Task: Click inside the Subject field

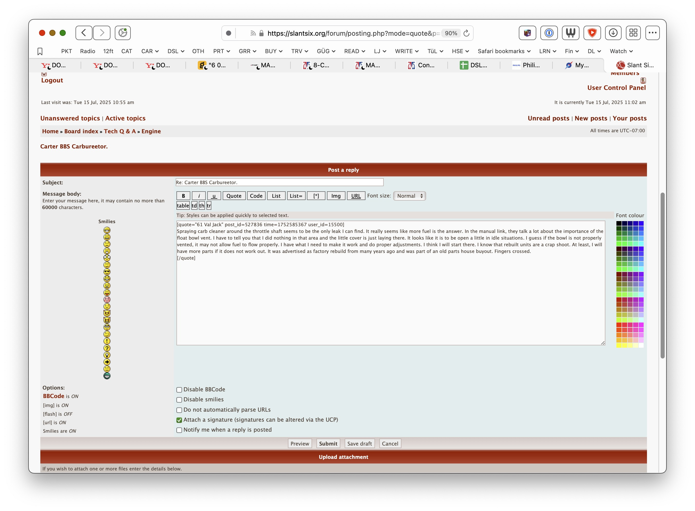Action: click(279, 182)
